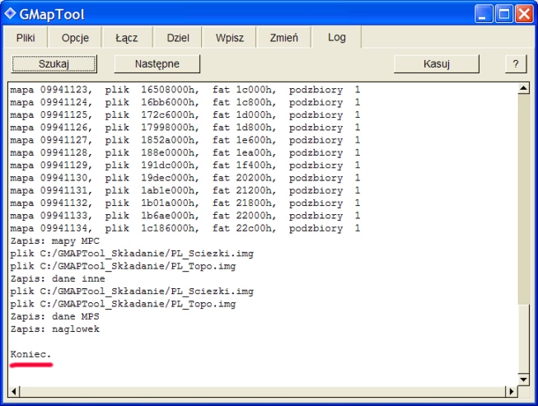Switch to the Zmień tab
The height and width of the screenshot is (406, 538).
pos(283,38)
